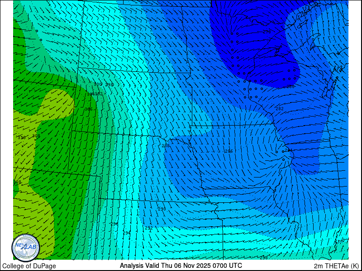Click the 300 contour label

[x=98, y=84]
